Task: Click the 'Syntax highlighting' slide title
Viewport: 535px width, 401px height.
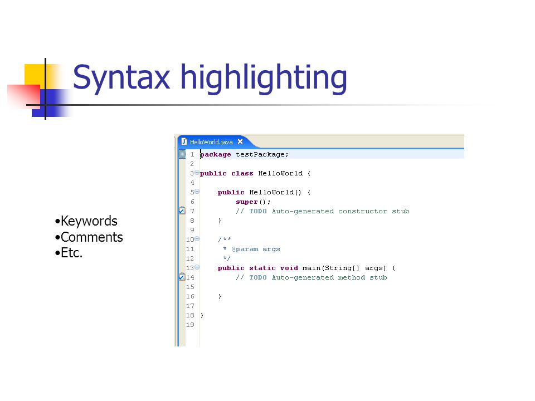Action: tap(210, 78)
